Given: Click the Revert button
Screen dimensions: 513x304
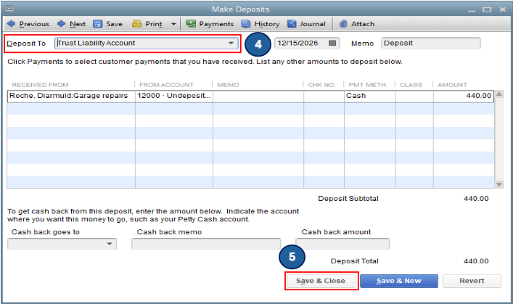Looking at the screenshot, I should point(472,281).
